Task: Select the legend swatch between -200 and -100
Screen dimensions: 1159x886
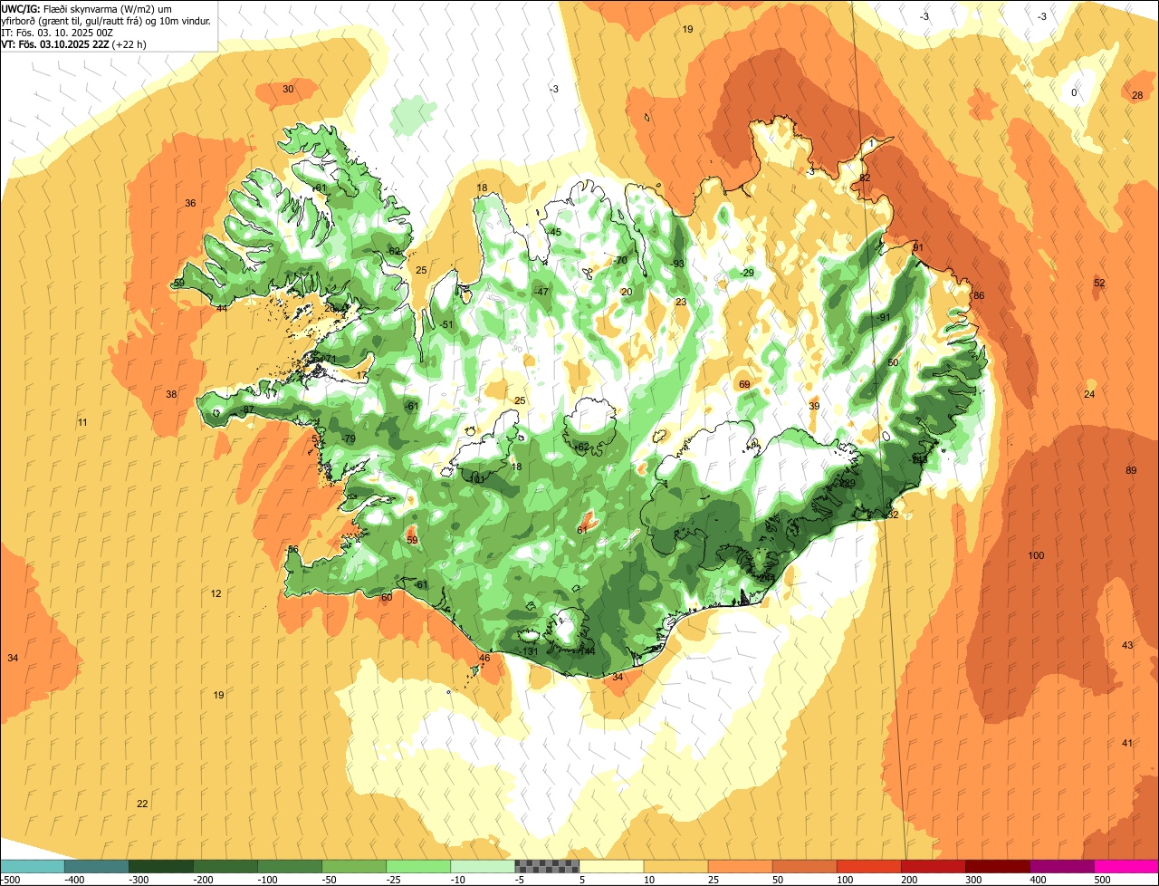Action: [x=225, y=866]
